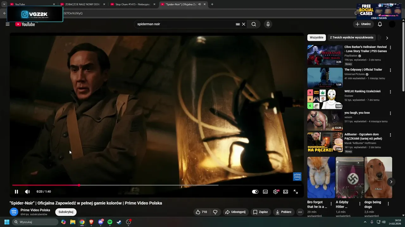Open Steam from taskbar

(x=119, y=222)
